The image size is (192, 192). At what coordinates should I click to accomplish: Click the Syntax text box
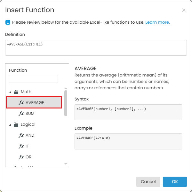(128, 112)
